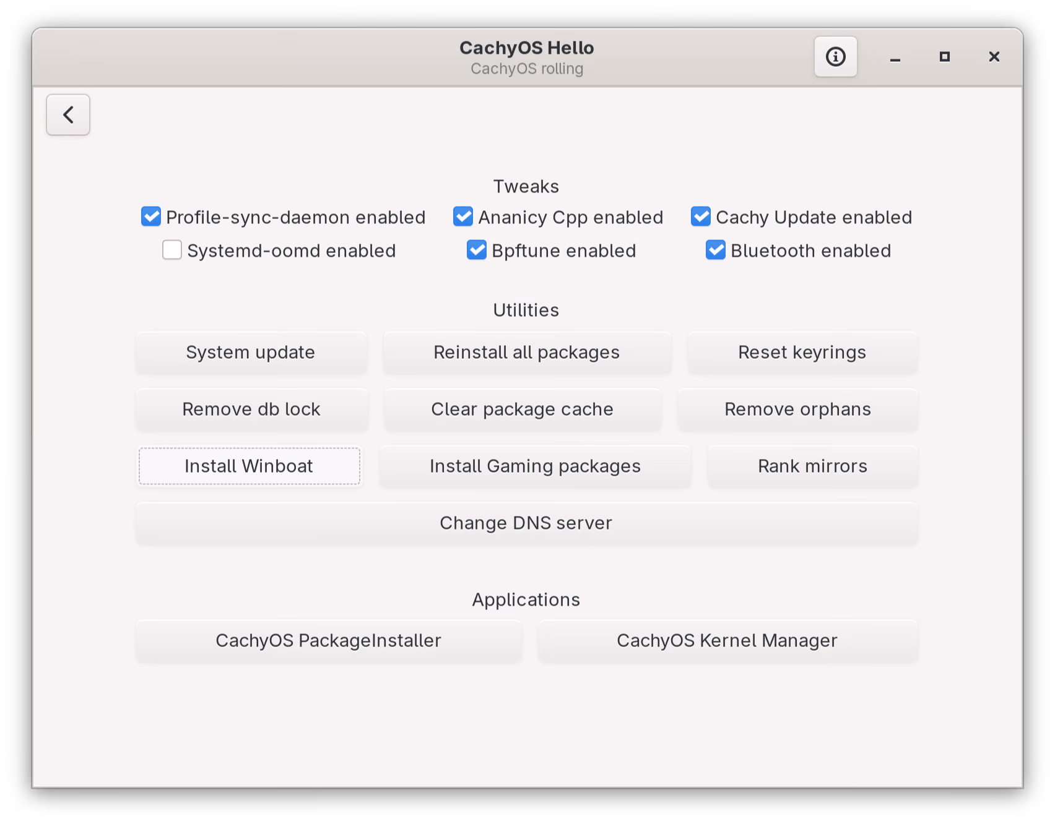Click the back arrow to return home
The height and width of the screenshot is (824, 1055).
[x=67, y=114]
